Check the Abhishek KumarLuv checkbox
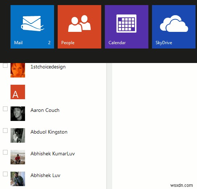Viewport: 197px width, 189px height. [x=5, y=152]
